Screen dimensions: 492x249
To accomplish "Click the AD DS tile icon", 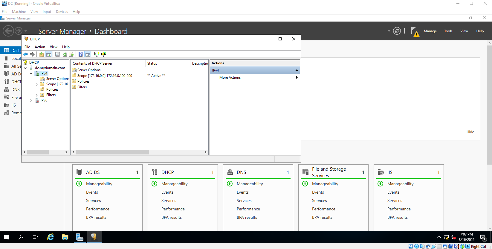I will coord(79,172).
